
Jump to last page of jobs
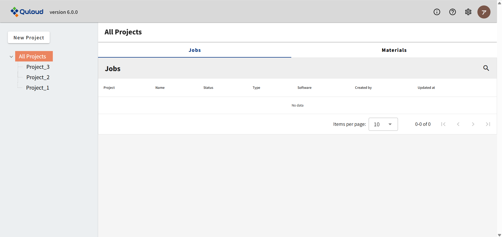[x=488, y=124]
